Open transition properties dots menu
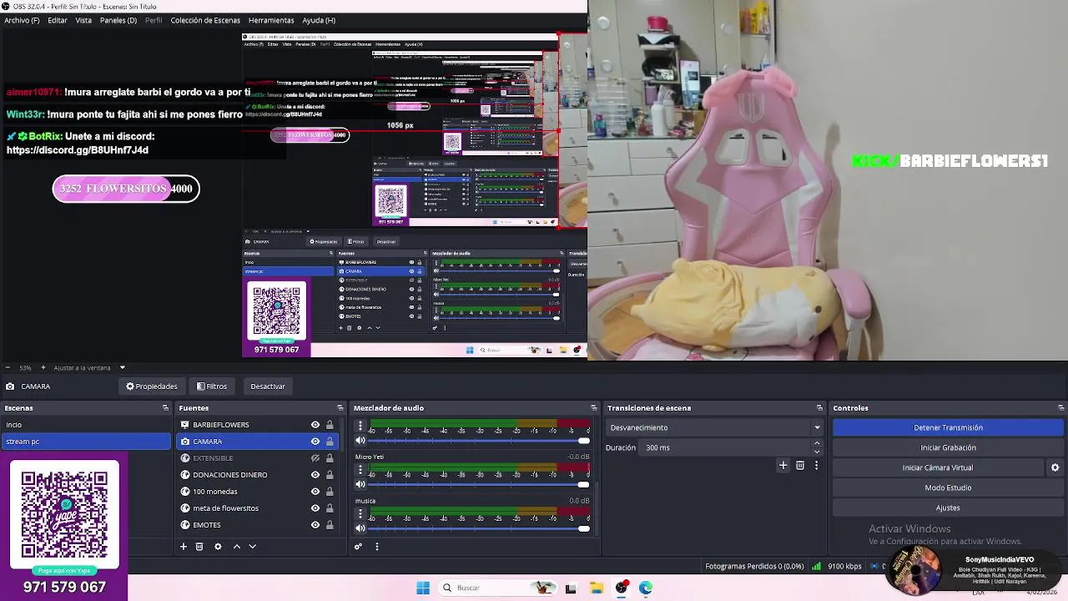The image size is (1068, 601). tap(816, 466)
